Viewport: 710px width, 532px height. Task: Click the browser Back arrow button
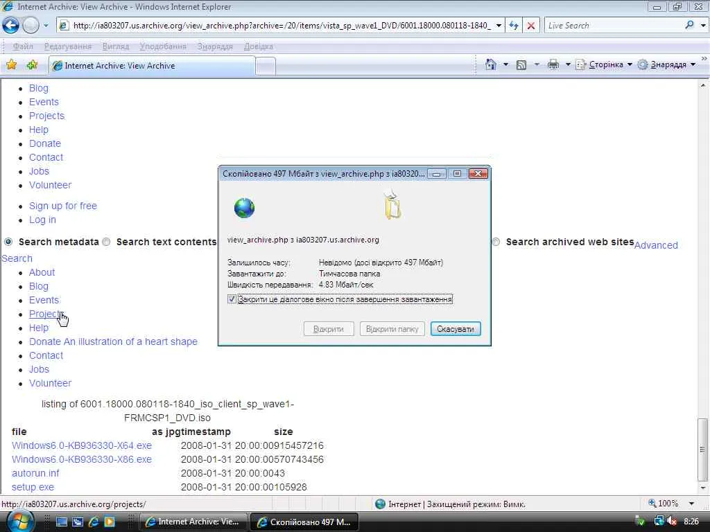pos(11,26)
